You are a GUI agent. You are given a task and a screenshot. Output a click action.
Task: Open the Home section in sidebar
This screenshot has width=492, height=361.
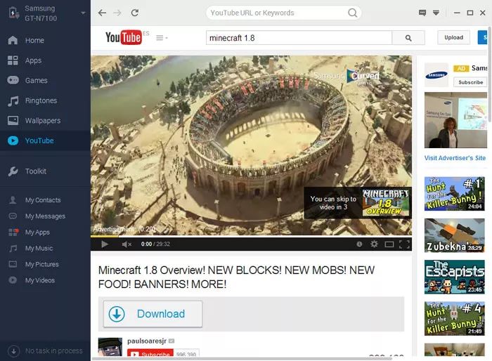(x=45, y=40)
